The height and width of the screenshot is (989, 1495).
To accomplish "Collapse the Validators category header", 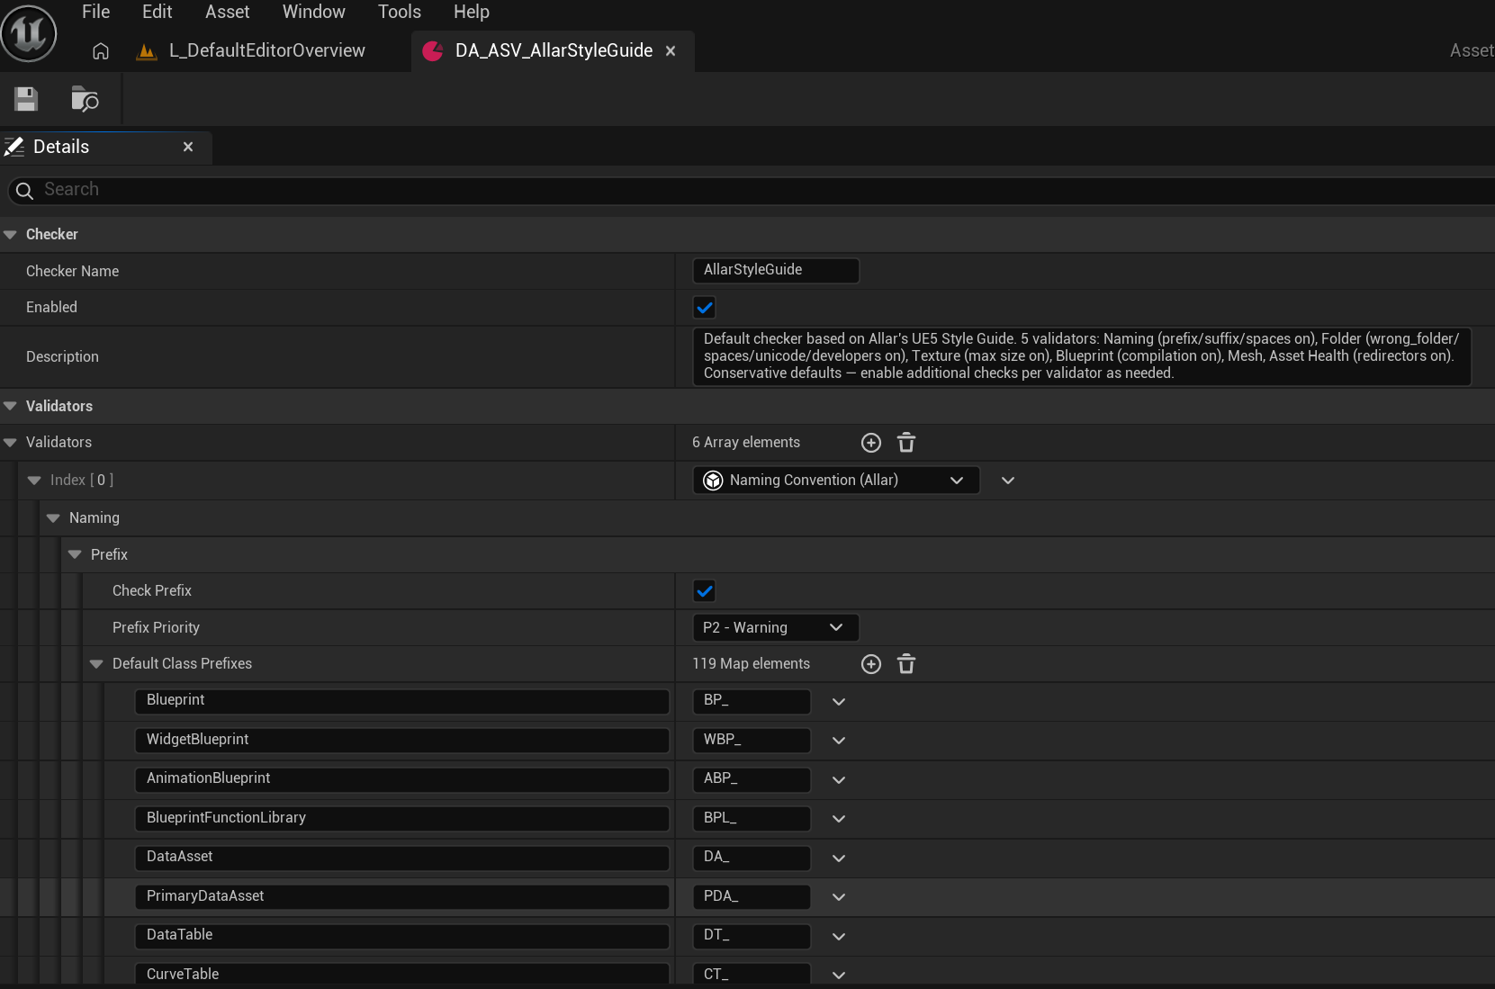I will 11,407.
